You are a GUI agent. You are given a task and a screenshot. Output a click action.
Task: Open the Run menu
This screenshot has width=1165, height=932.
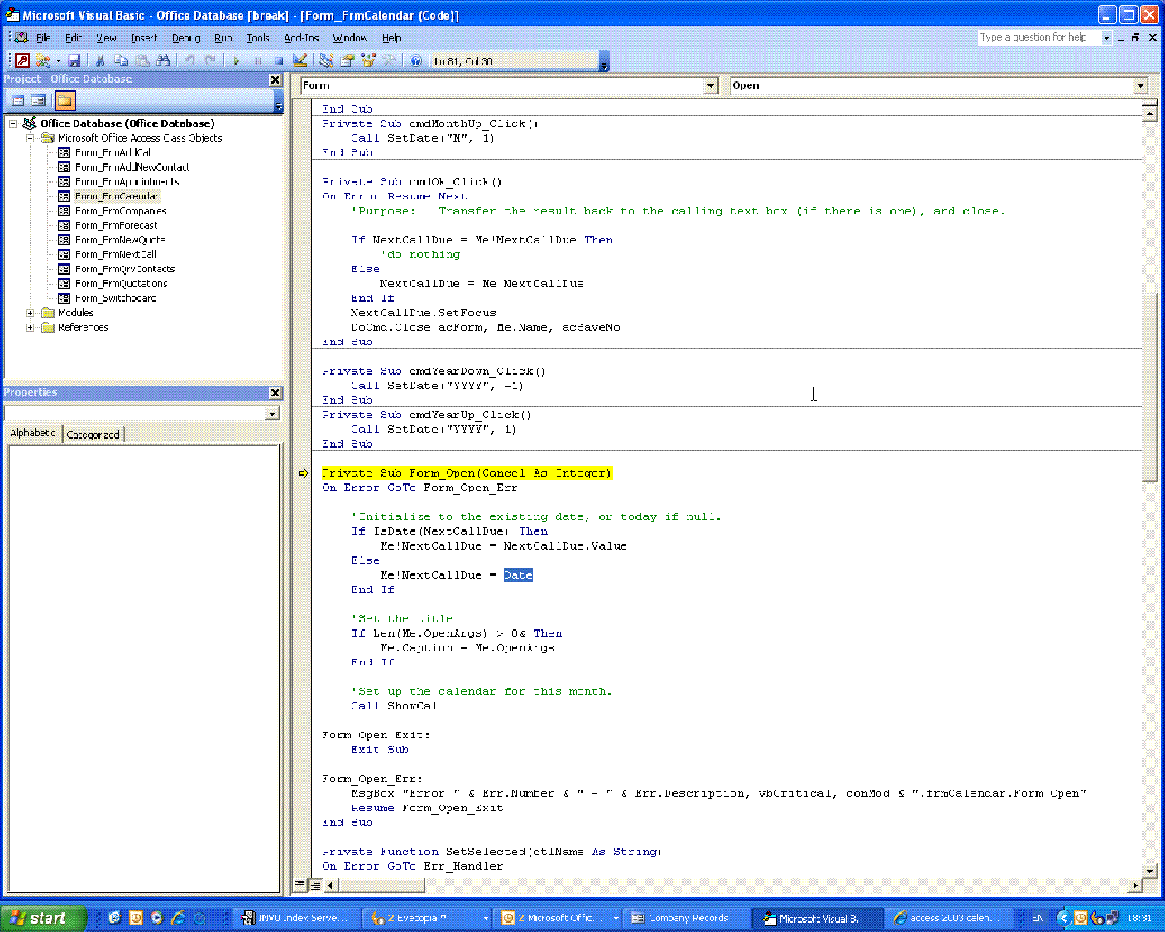click(223, 37)
